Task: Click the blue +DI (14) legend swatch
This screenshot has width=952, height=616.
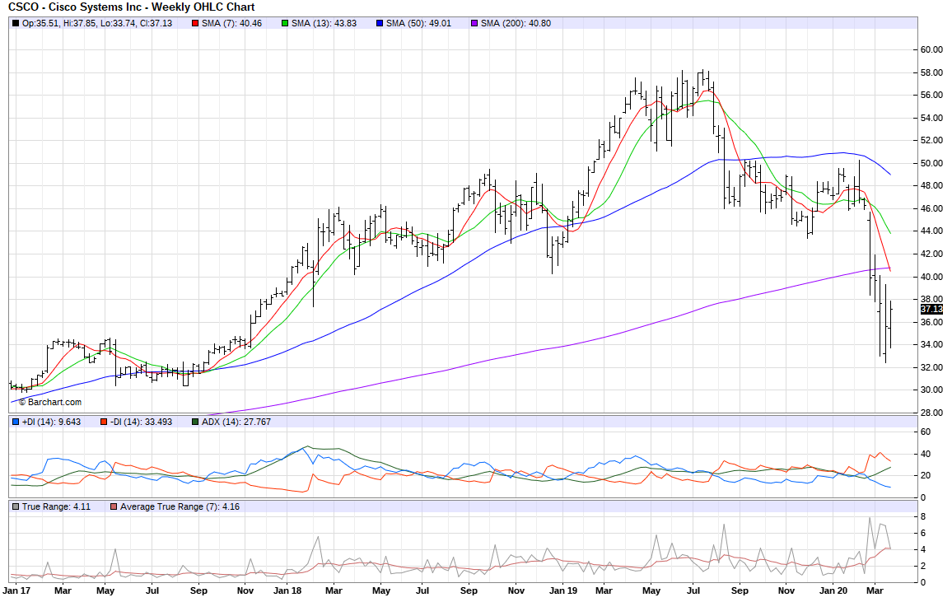Action: pos(16,422)
